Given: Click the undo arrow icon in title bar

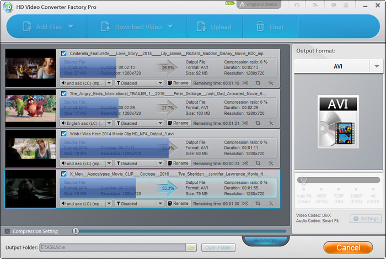Looking at the screenshot, I should (x=297, y=5).
